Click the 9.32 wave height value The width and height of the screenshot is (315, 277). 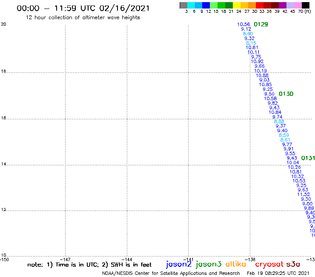pyautogui.click(x=249, y=38)
